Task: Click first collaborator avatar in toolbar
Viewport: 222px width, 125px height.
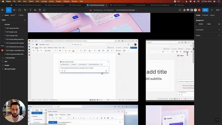Action: (x=184, y=10)
